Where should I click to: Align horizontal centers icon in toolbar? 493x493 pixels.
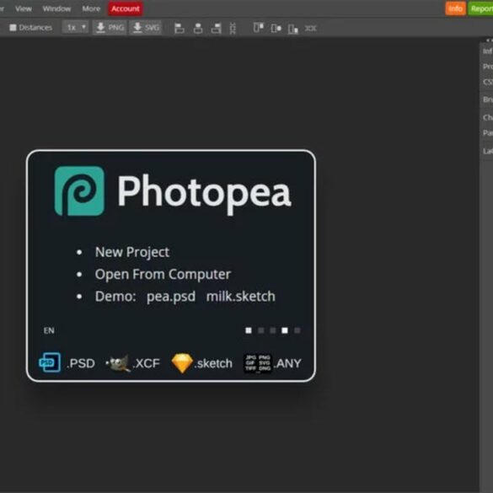pos(198,29)
